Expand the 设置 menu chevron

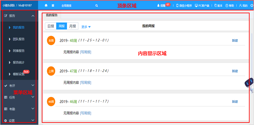coord(33,120)
